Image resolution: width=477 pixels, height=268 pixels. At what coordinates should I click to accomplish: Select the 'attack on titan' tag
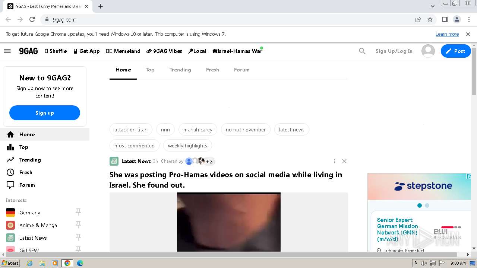(x=131, y=130)
